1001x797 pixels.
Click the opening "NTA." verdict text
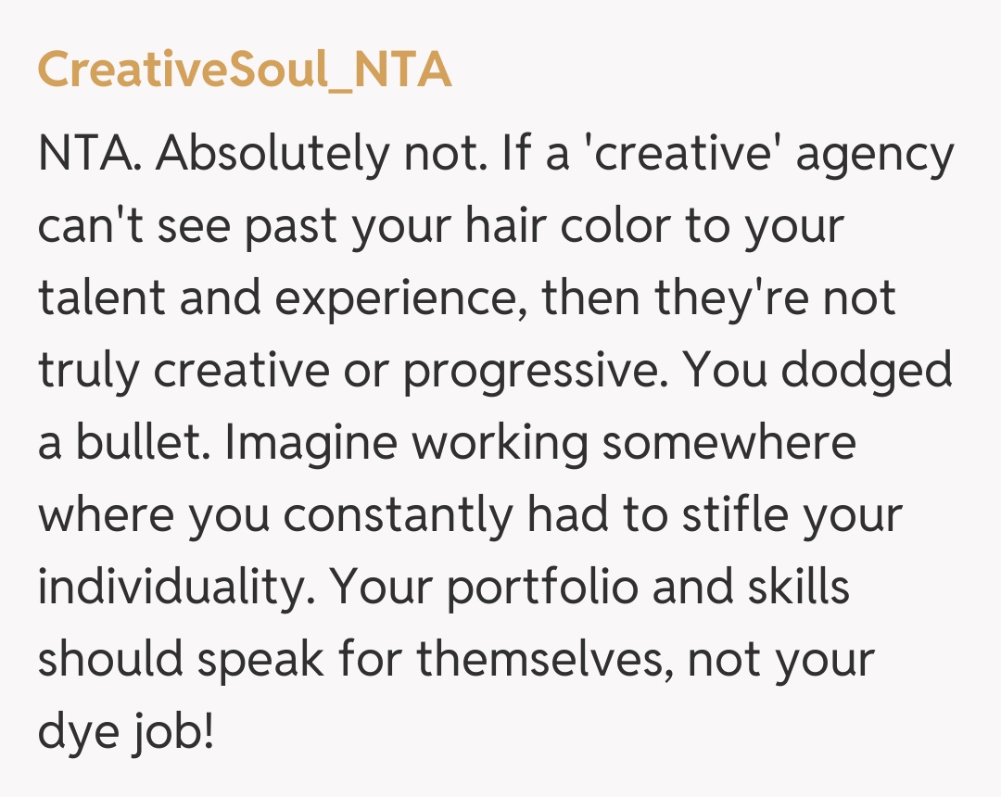pyautogui.click(x=89, y=155)
